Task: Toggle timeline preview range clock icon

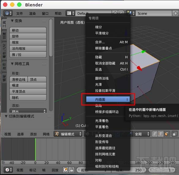Action: point(65,170)
